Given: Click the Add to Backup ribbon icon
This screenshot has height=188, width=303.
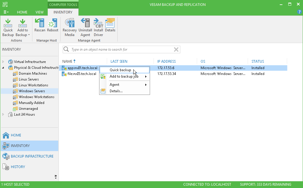Looking at the screenshot, I should point(23,23).
